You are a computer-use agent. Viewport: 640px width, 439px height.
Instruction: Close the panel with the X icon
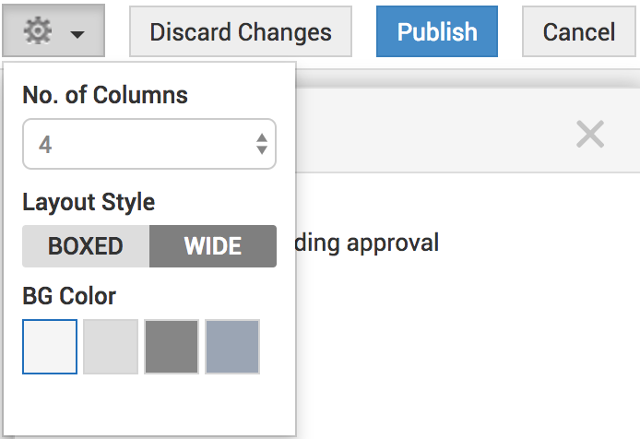point(589,136)
